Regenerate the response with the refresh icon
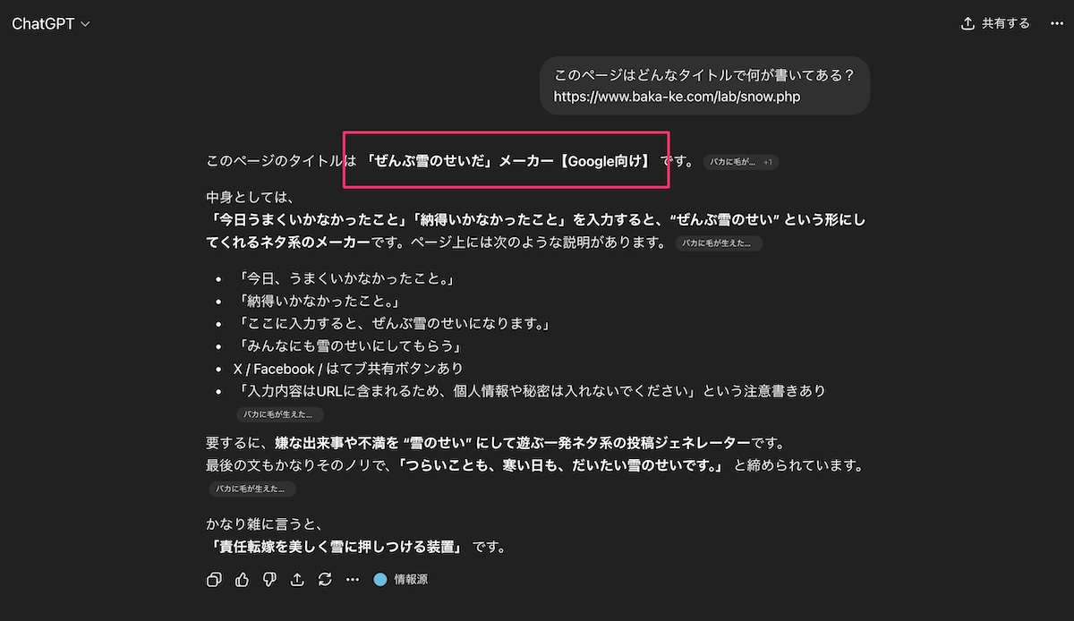 [x=325, y=580]
